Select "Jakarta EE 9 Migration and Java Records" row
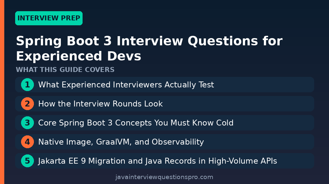Screen dimensions: 329x184 [x=164, y=161]
